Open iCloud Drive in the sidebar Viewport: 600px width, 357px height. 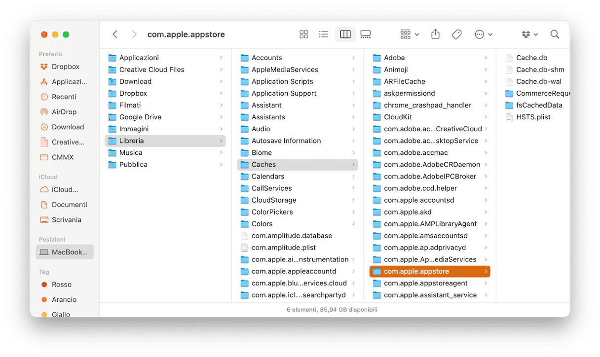pos(65,189)
